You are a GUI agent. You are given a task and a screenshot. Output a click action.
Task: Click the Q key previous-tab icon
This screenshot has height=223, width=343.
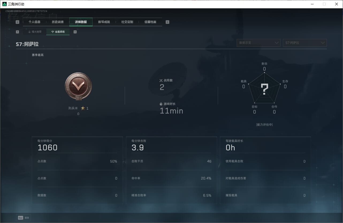point(17,22)
